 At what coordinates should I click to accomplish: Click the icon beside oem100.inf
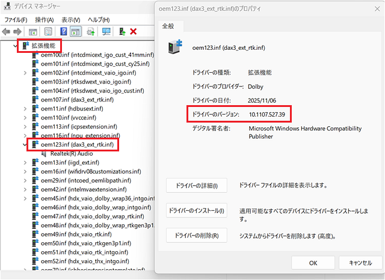pyautogui.click(x=35, y=55)
